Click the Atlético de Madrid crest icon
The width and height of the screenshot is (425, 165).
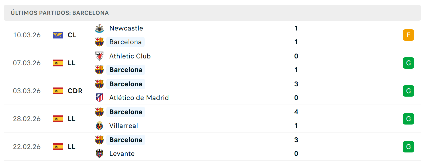click(x=99, y=98)
